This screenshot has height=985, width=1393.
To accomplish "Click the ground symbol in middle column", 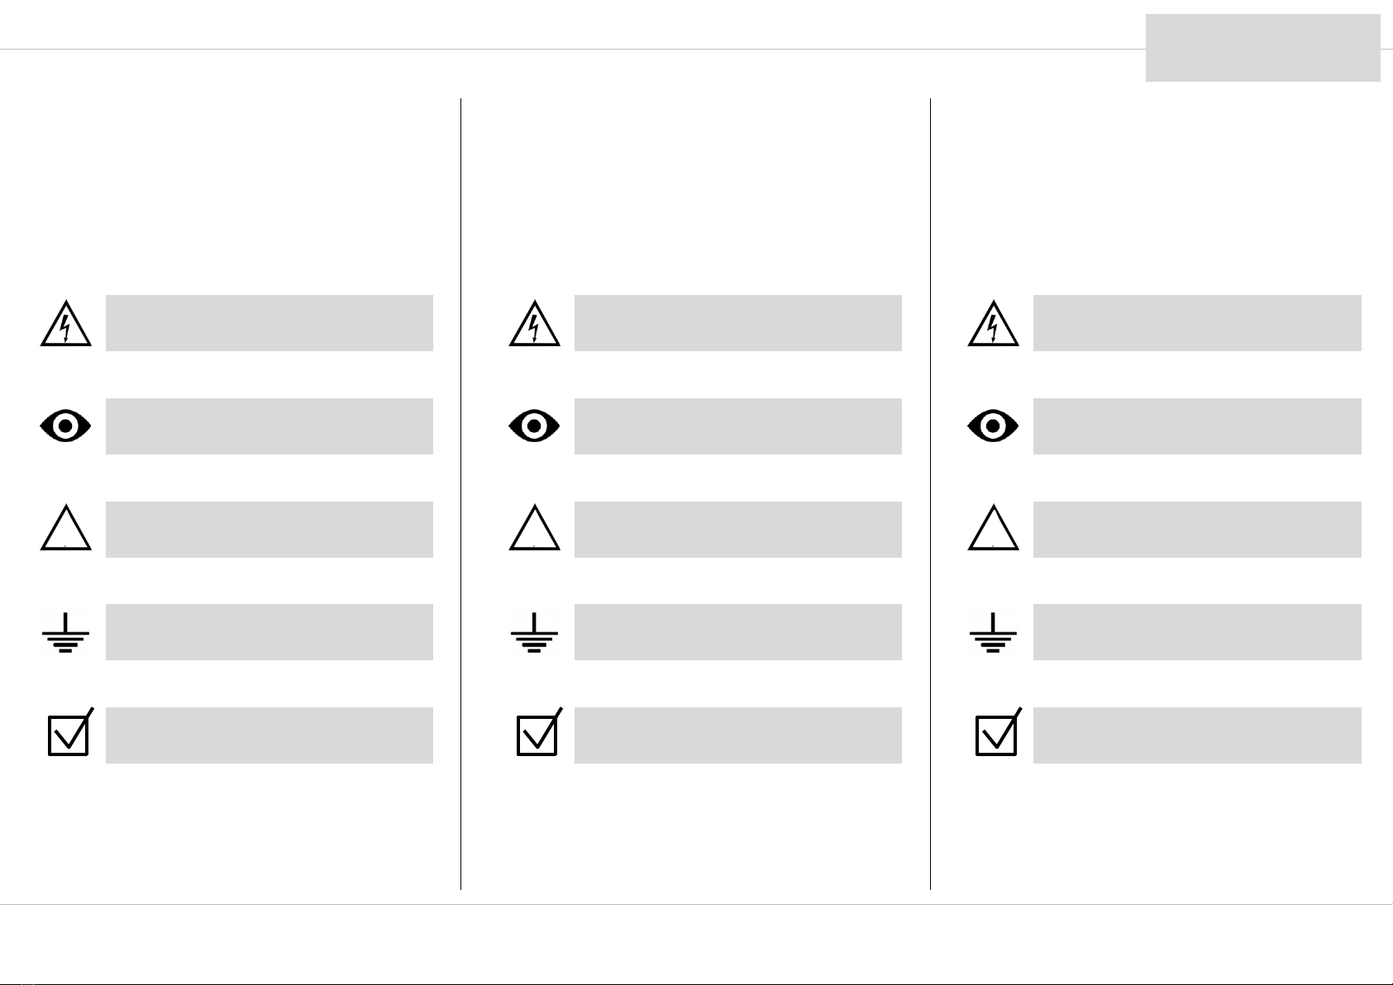I will [x=534, y=633].
